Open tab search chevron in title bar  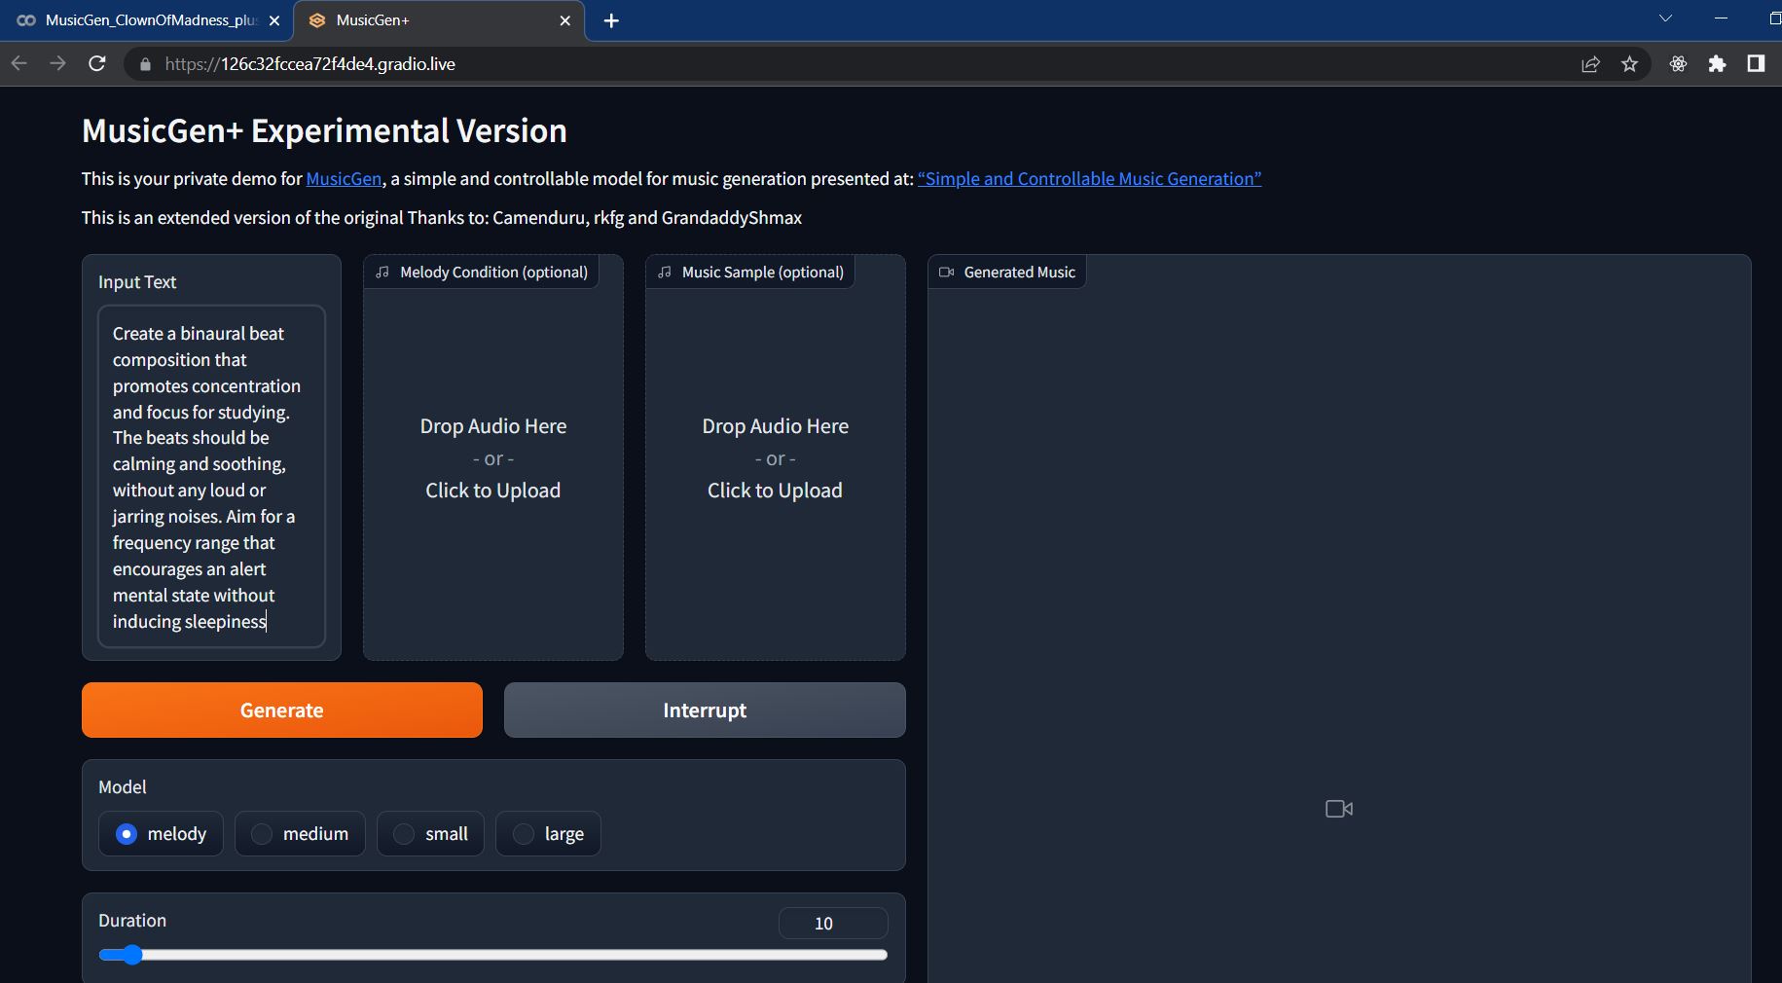tap(1665, 18)
